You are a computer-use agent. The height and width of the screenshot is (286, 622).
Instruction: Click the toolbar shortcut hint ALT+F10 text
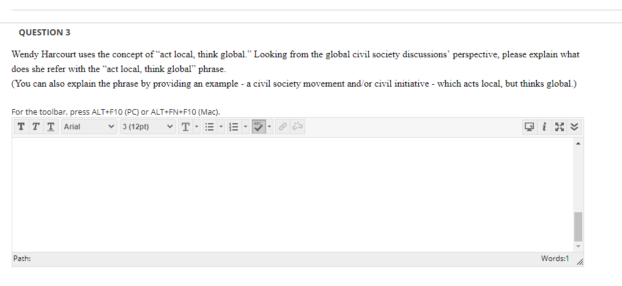tap(116, 112)
